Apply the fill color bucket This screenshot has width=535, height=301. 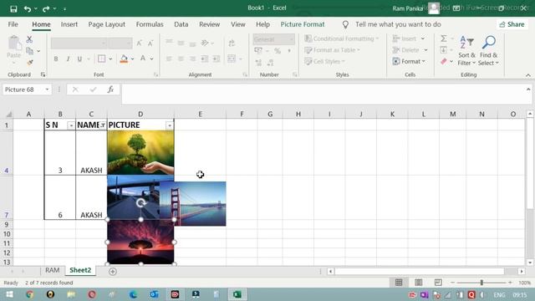click(124, 59)
